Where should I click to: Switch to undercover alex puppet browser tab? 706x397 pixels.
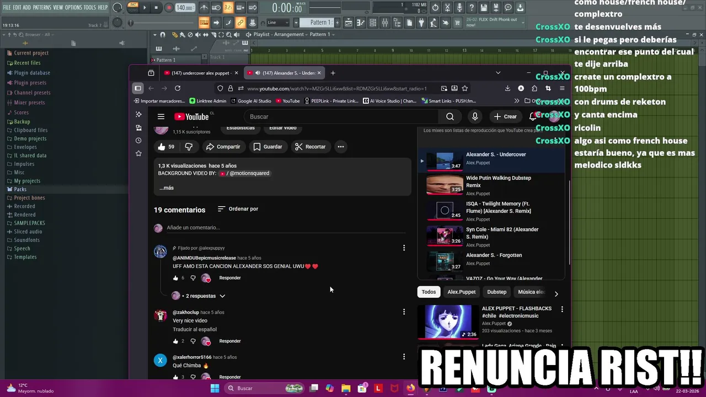[x=200, y=73]
